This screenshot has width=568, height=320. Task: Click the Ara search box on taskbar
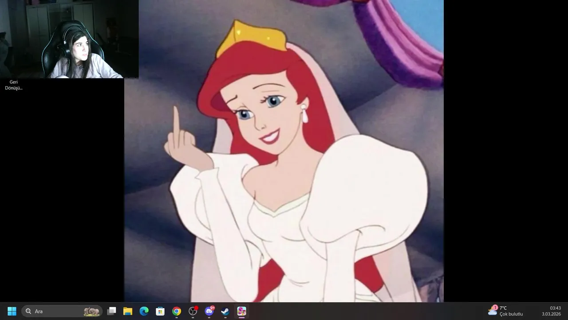[x=62, y=311]
